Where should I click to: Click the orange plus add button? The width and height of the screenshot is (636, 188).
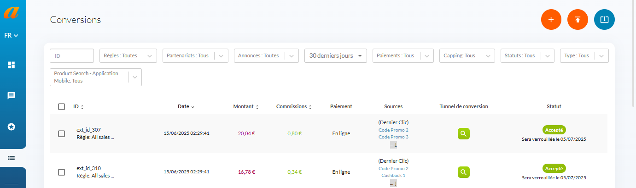(551, 20)
